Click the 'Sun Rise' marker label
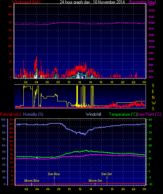This screenshot has height=194, width=163. pos(54,174)
